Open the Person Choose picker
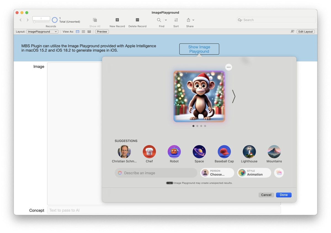 (x=217, y=173)
